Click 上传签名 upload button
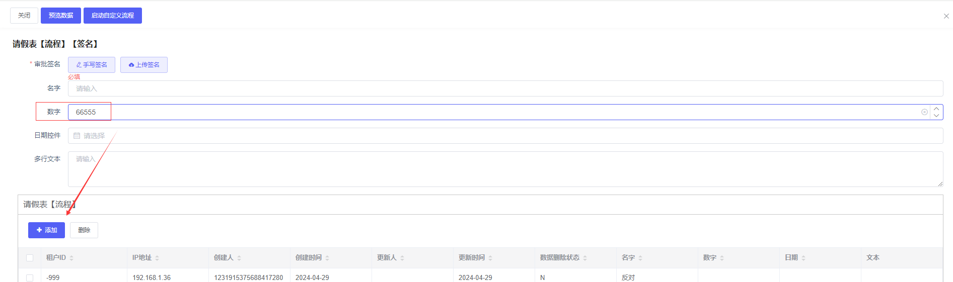953x282 pixels. [144, 65]
